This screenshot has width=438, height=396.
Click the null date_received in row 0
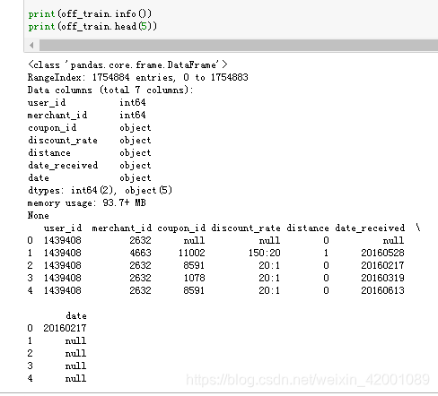[x=394, y=240]
